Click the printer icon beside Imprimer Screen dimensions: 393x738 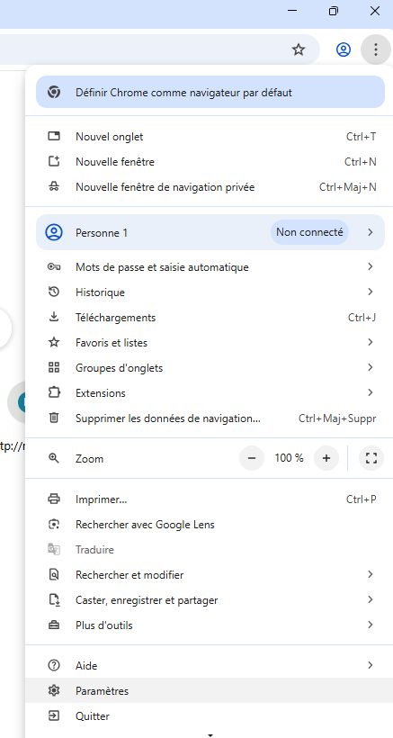(x=54, y=499)
